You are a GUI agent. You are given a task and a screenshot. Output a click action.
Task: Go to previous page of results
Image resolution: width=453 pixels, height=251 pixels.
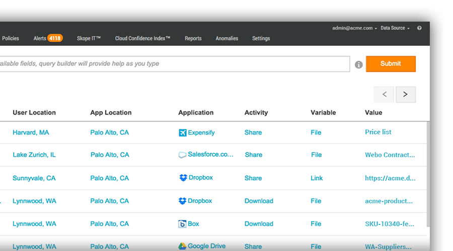(385, 94)
